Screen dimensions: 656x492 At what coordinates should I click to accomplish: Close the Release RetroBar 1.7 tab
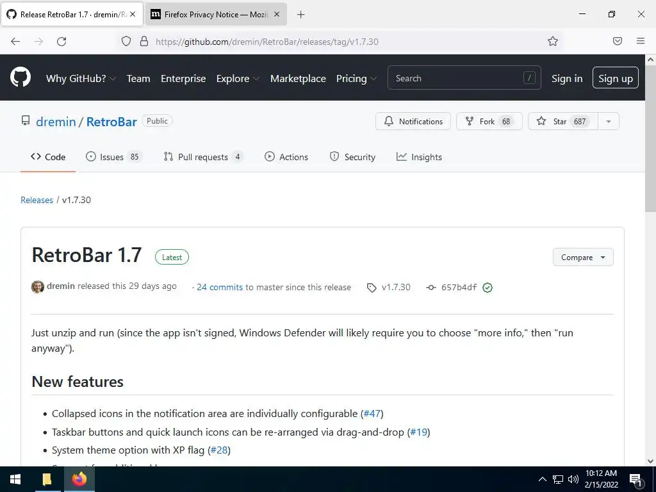pos(133,14)
